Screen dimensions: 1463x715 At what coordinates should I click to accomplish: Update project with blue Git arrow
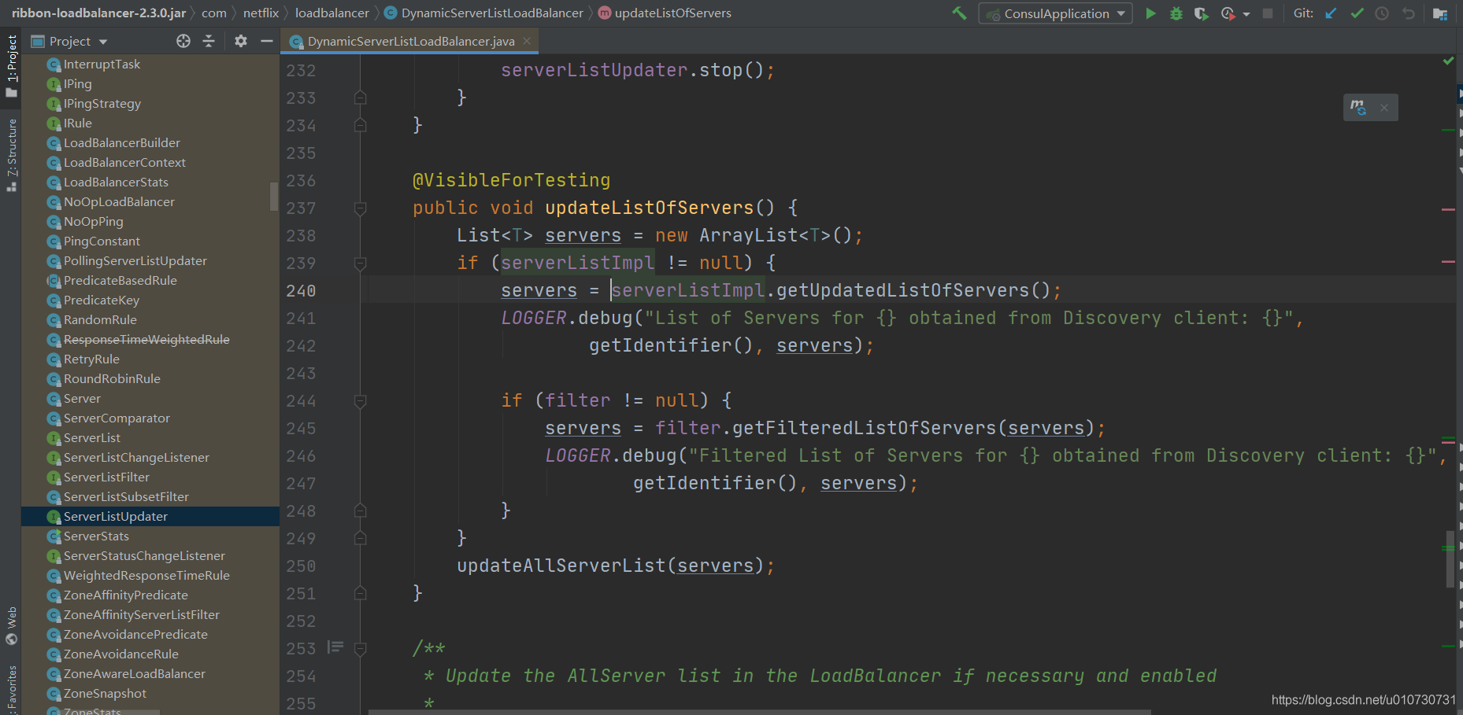point(1331,13)
